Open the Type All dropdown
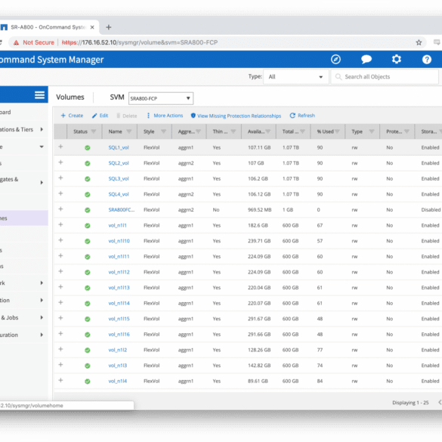The height and width of the screenshot is (442, 442). tap(295, 76)
